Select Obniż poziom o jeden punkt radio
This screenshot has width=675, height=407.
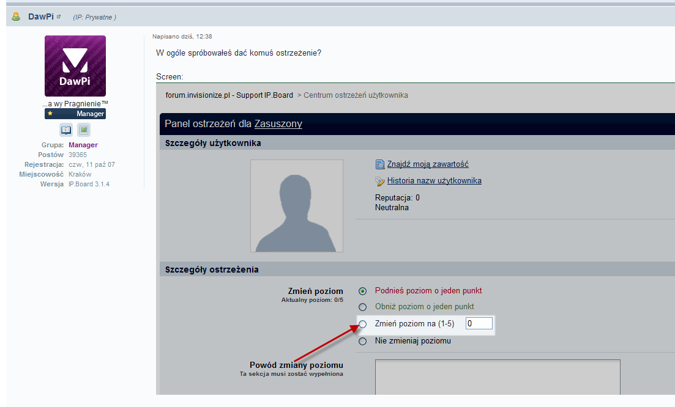point(363,307)
